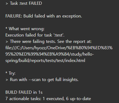Click the '6 up-to-date' text
This screenshot has width=119, height=103.
[79, 99]
